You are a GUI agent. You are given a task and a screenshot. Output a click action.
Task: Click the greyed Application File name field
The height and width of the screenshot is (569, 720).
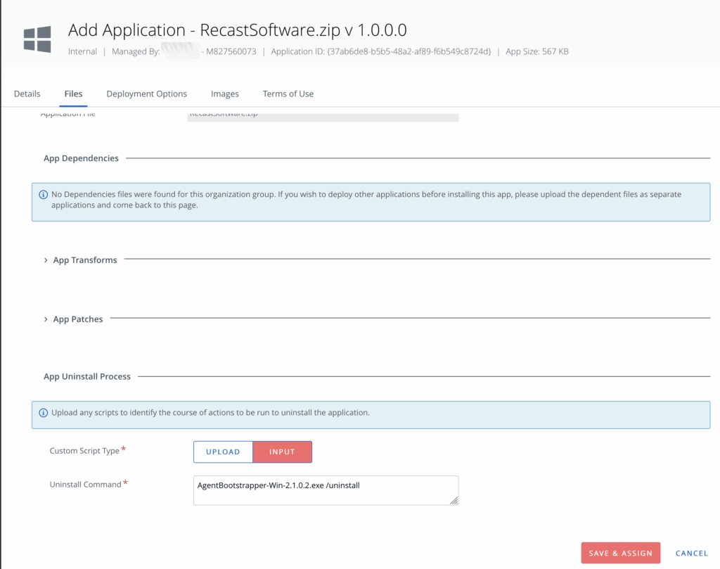(x=323, y=115)
